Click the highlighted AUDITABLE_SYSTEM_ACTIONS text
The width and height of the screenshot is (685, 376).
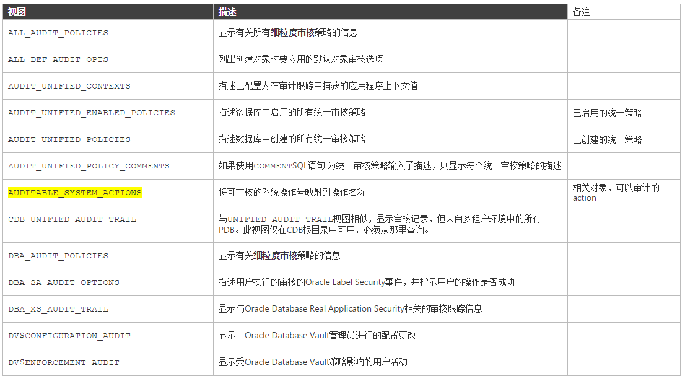[x=75, y=193]
